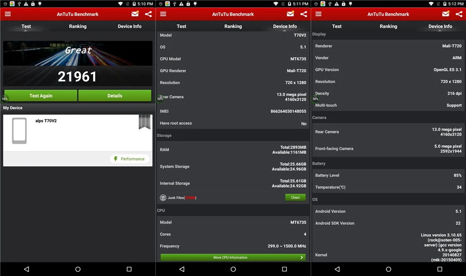
Task: Open mail messages icon in right screen
Action: [446, 14]
